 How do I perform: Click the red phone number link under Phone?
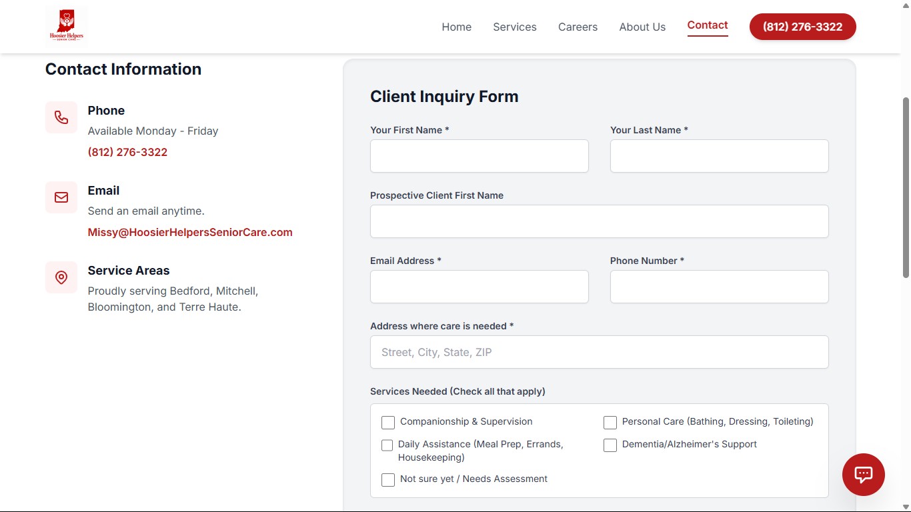(127, 152)
